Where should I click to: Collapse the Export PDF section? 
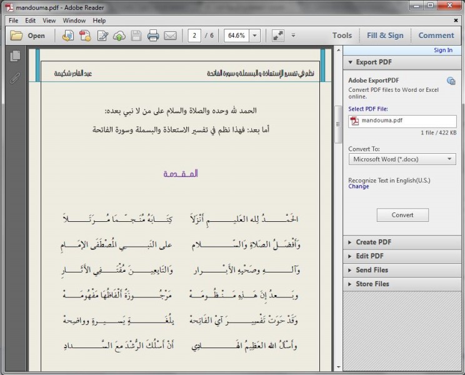coord(375,62)
